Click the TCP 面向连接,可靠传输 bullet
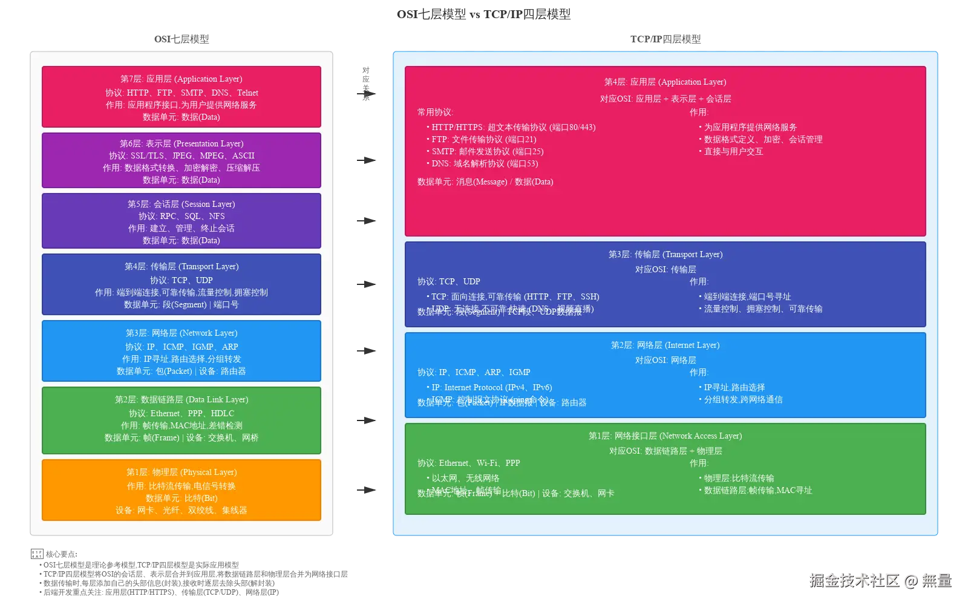This screenshot has width=968, height=605. (x=513, y=296)
